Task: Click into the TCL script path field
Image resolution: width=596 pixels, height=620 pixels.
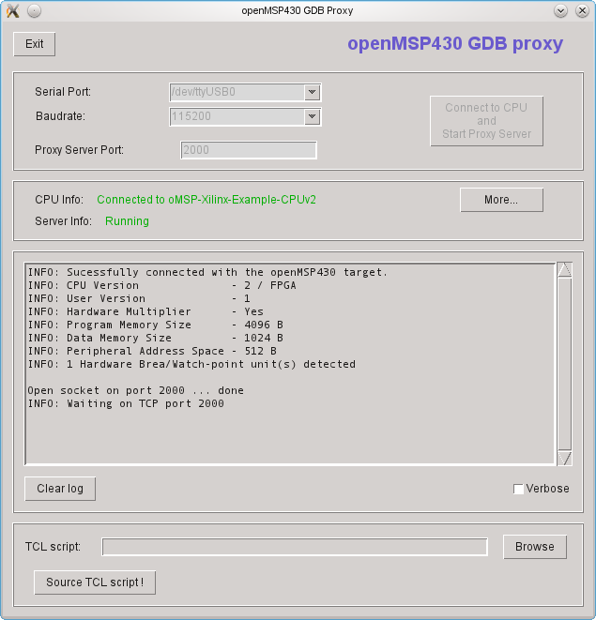Action: pyautogui.click(x=295, y=547)
